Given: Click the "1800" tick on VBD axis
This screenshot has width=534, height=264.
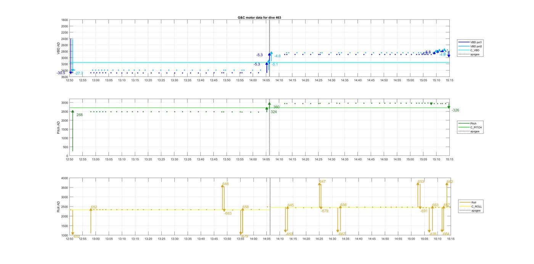Looking at the screenshot, I should (64, 20).
